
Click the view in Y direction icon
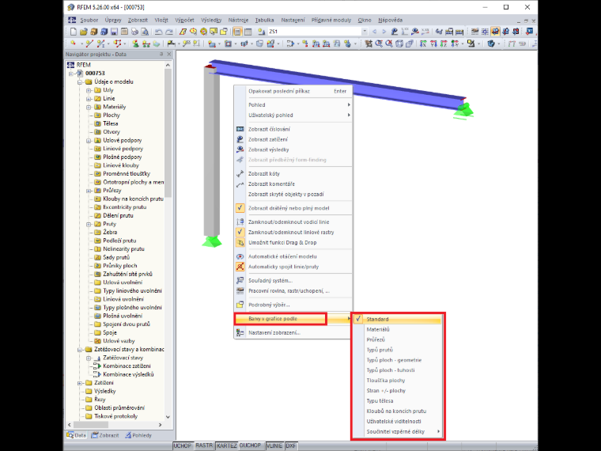(x=433, y=44)
